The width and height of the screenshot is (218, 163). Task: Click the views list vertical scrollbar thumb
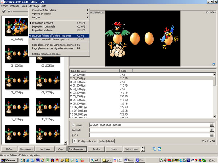click(214, 81)
